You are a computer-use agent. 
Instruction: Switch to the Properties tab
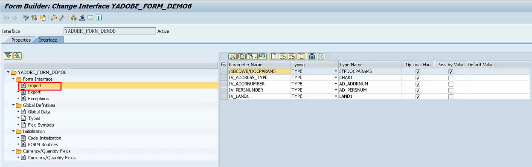point(21,40)
